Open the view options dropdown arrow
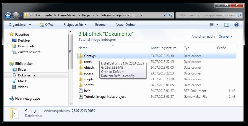 [x=217, y=25]
